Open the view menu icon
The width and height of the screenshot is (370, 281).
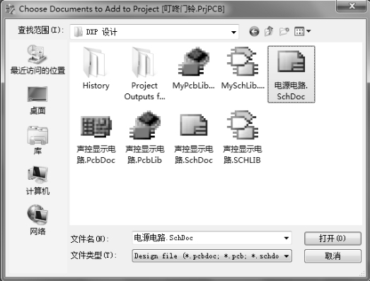tap(302, 31)
